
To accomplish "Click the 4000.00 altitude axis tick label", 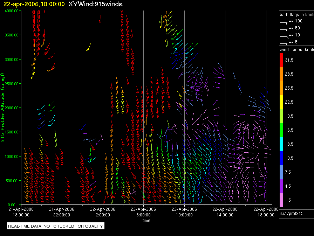I will 12,11.
